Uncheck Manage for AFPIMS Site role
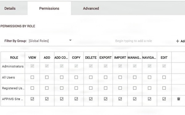The image size is (185, 115). tap(135, 99)
